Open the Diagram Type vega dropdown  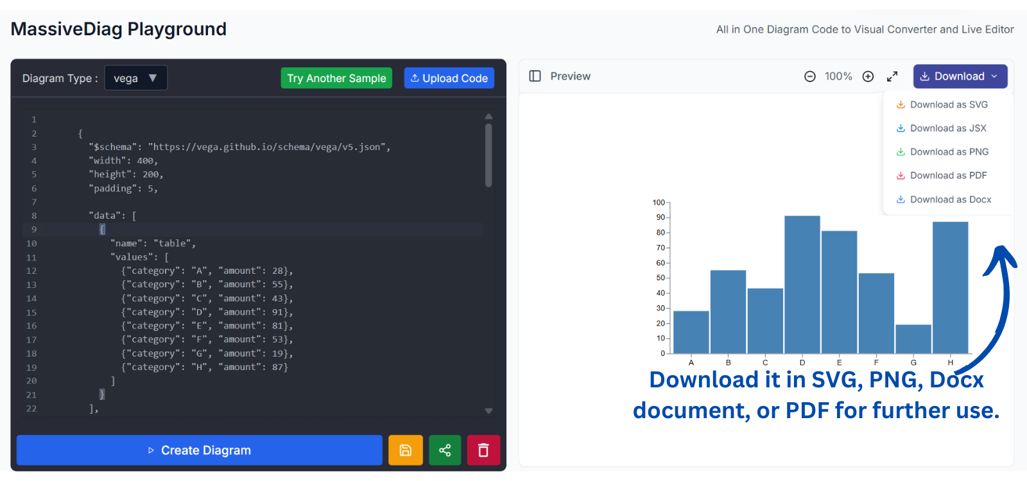point(135,78)
